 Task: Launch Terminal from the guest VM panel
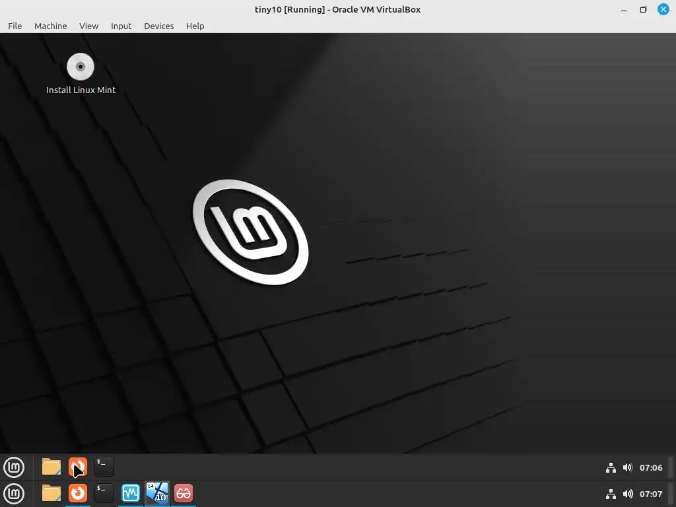point(104,467)
